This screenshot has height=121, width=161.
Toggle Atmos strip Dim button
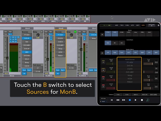(6, 32)
